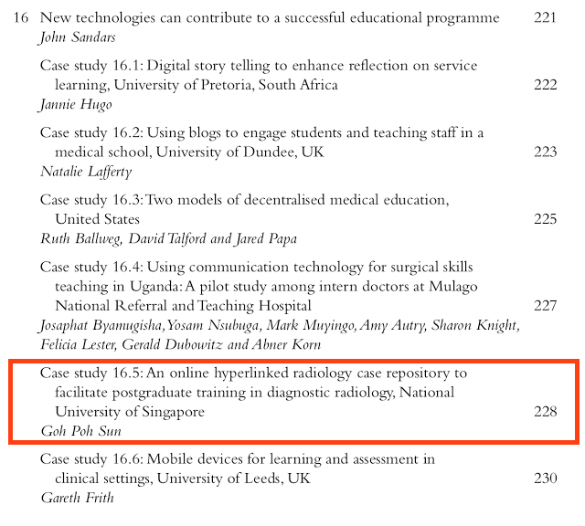This screenshot has height=526, width=585.
Task: Select author name Goh Poh Sun
Action: tap(81, 431)
